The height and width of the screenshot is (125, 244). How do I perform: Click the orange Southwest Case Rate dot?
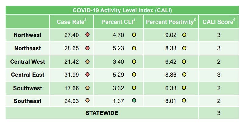coord(88,88)
